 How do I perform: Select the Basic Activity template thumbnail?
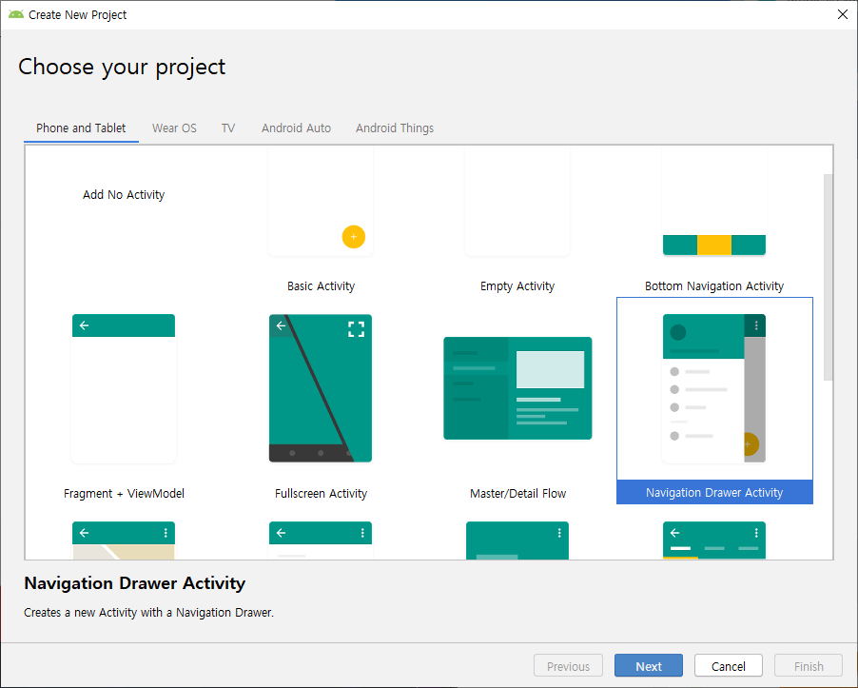click(x=321, y=201)
